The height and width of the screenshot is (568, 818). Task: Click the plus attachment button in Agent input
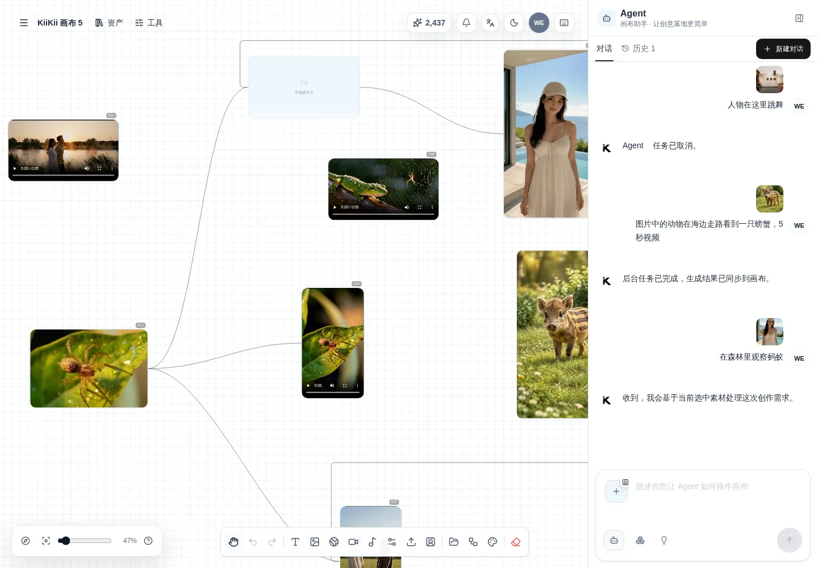[616, 491]
